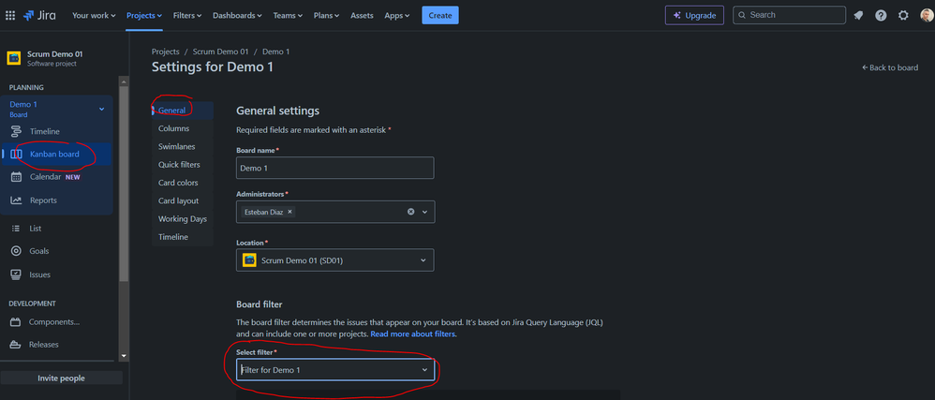Click the Location field project icon
Image resolution: width=935 pixels, height=400 pixels.
coord(249,259)
